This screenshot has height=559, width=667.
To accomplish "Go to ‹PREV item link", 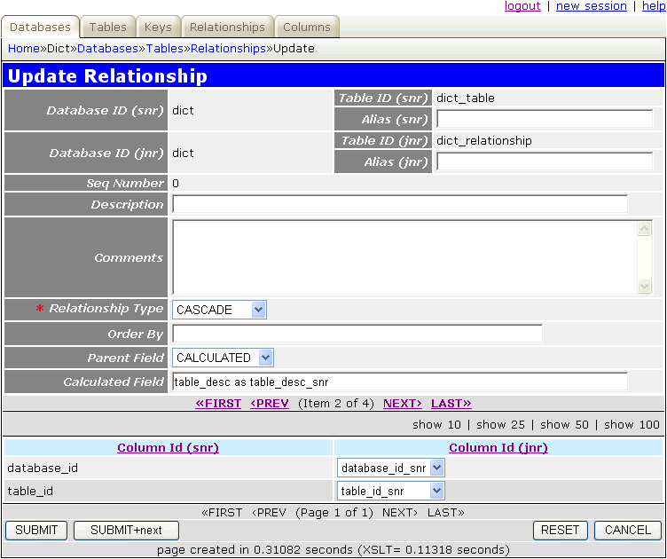I will (270, 404).
